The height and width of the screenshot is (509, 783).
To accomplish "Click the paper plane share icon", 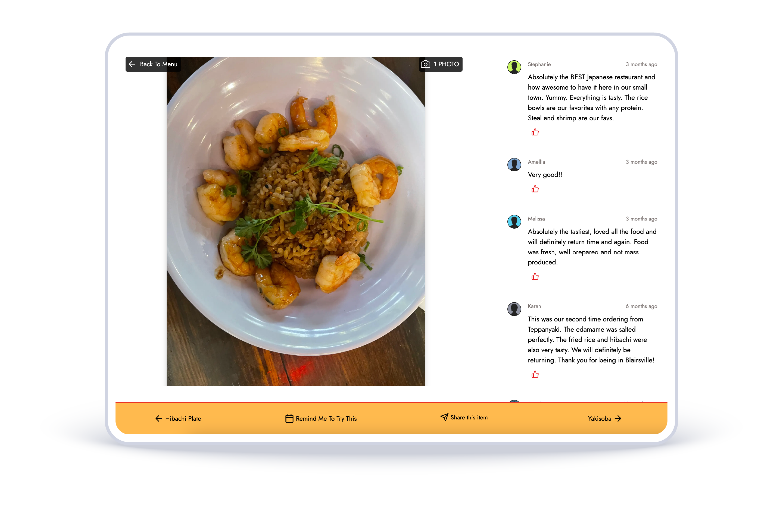I will [444, 417].
